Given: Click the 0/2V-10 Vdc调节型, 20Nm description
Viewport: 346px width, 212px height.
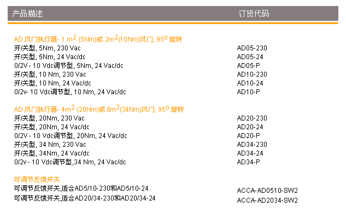Looking at the screenshot, I should click(x=71, y=135).
